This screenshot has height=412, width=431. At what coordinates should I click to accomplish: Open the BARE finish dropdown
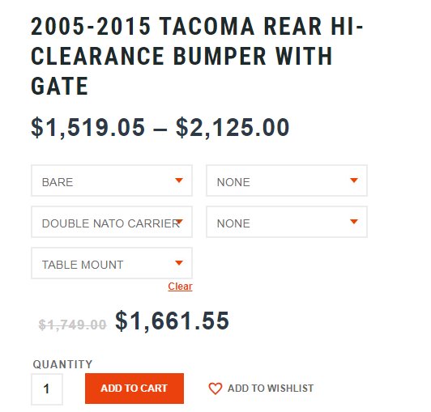click(x=112, y=181)
